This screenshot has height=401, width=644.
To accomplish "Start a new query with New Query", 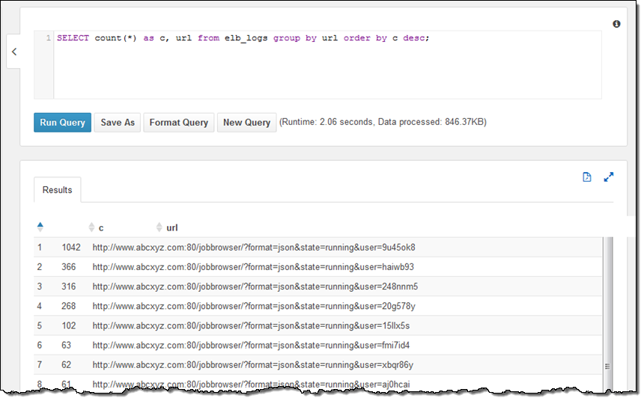I will [246, 123].
